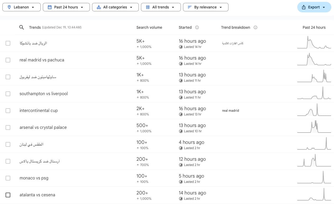
Task: Click the share icon on the Export button
Action: tap(304, 7)
